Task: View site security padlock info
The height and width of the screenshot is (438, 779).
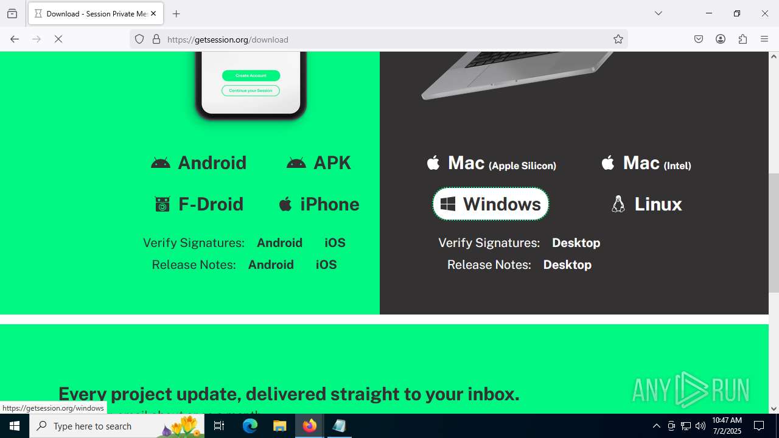Action: [156, 39]
